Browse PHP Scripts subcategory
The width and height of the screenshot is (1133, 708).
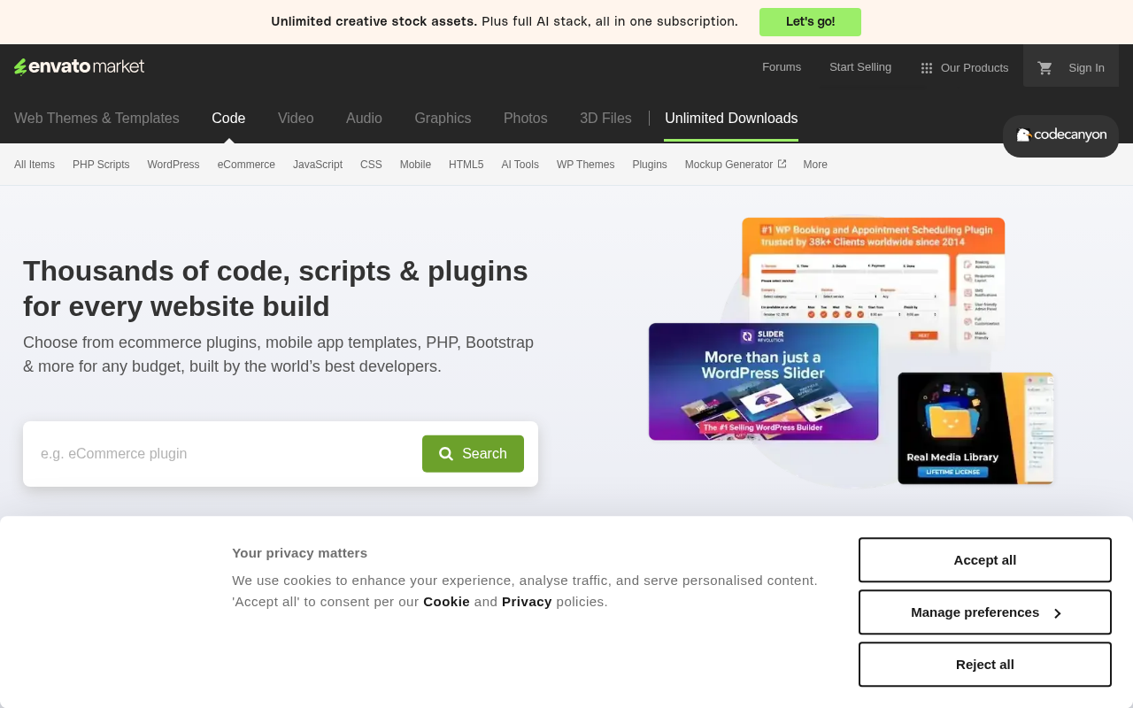click(x=101, y=165)
